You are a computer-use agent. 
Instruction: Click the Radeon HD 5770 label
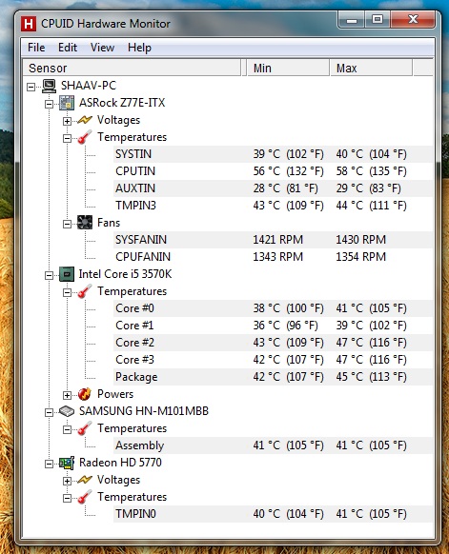click(120, 463)
